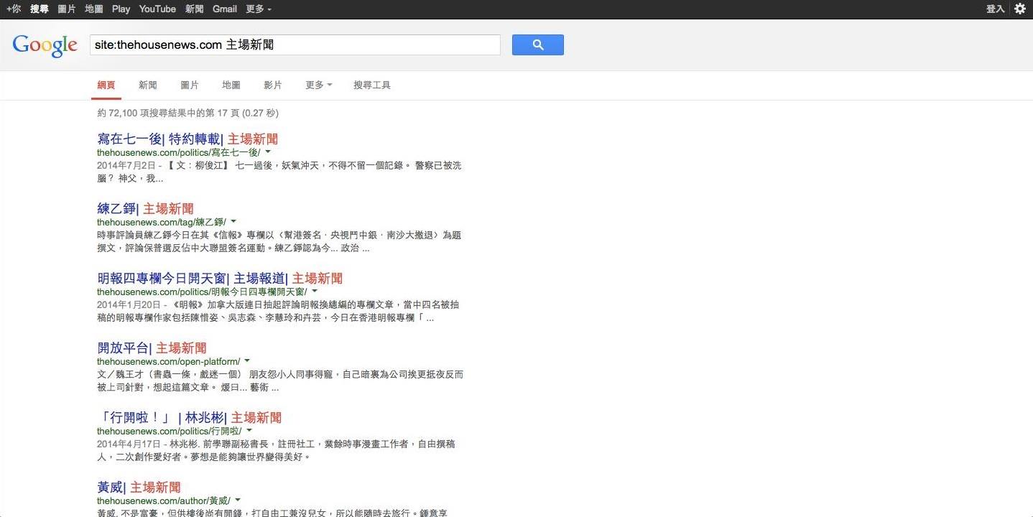Expand dropdown arrow beside 明報今日四專欄開天窗 URL
The height and width of the screenshot is (517, 1033).
[315, 292]
